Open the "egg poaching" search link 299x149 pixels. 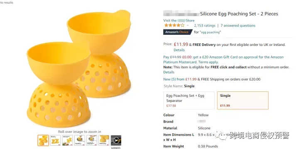pos(210,32)
